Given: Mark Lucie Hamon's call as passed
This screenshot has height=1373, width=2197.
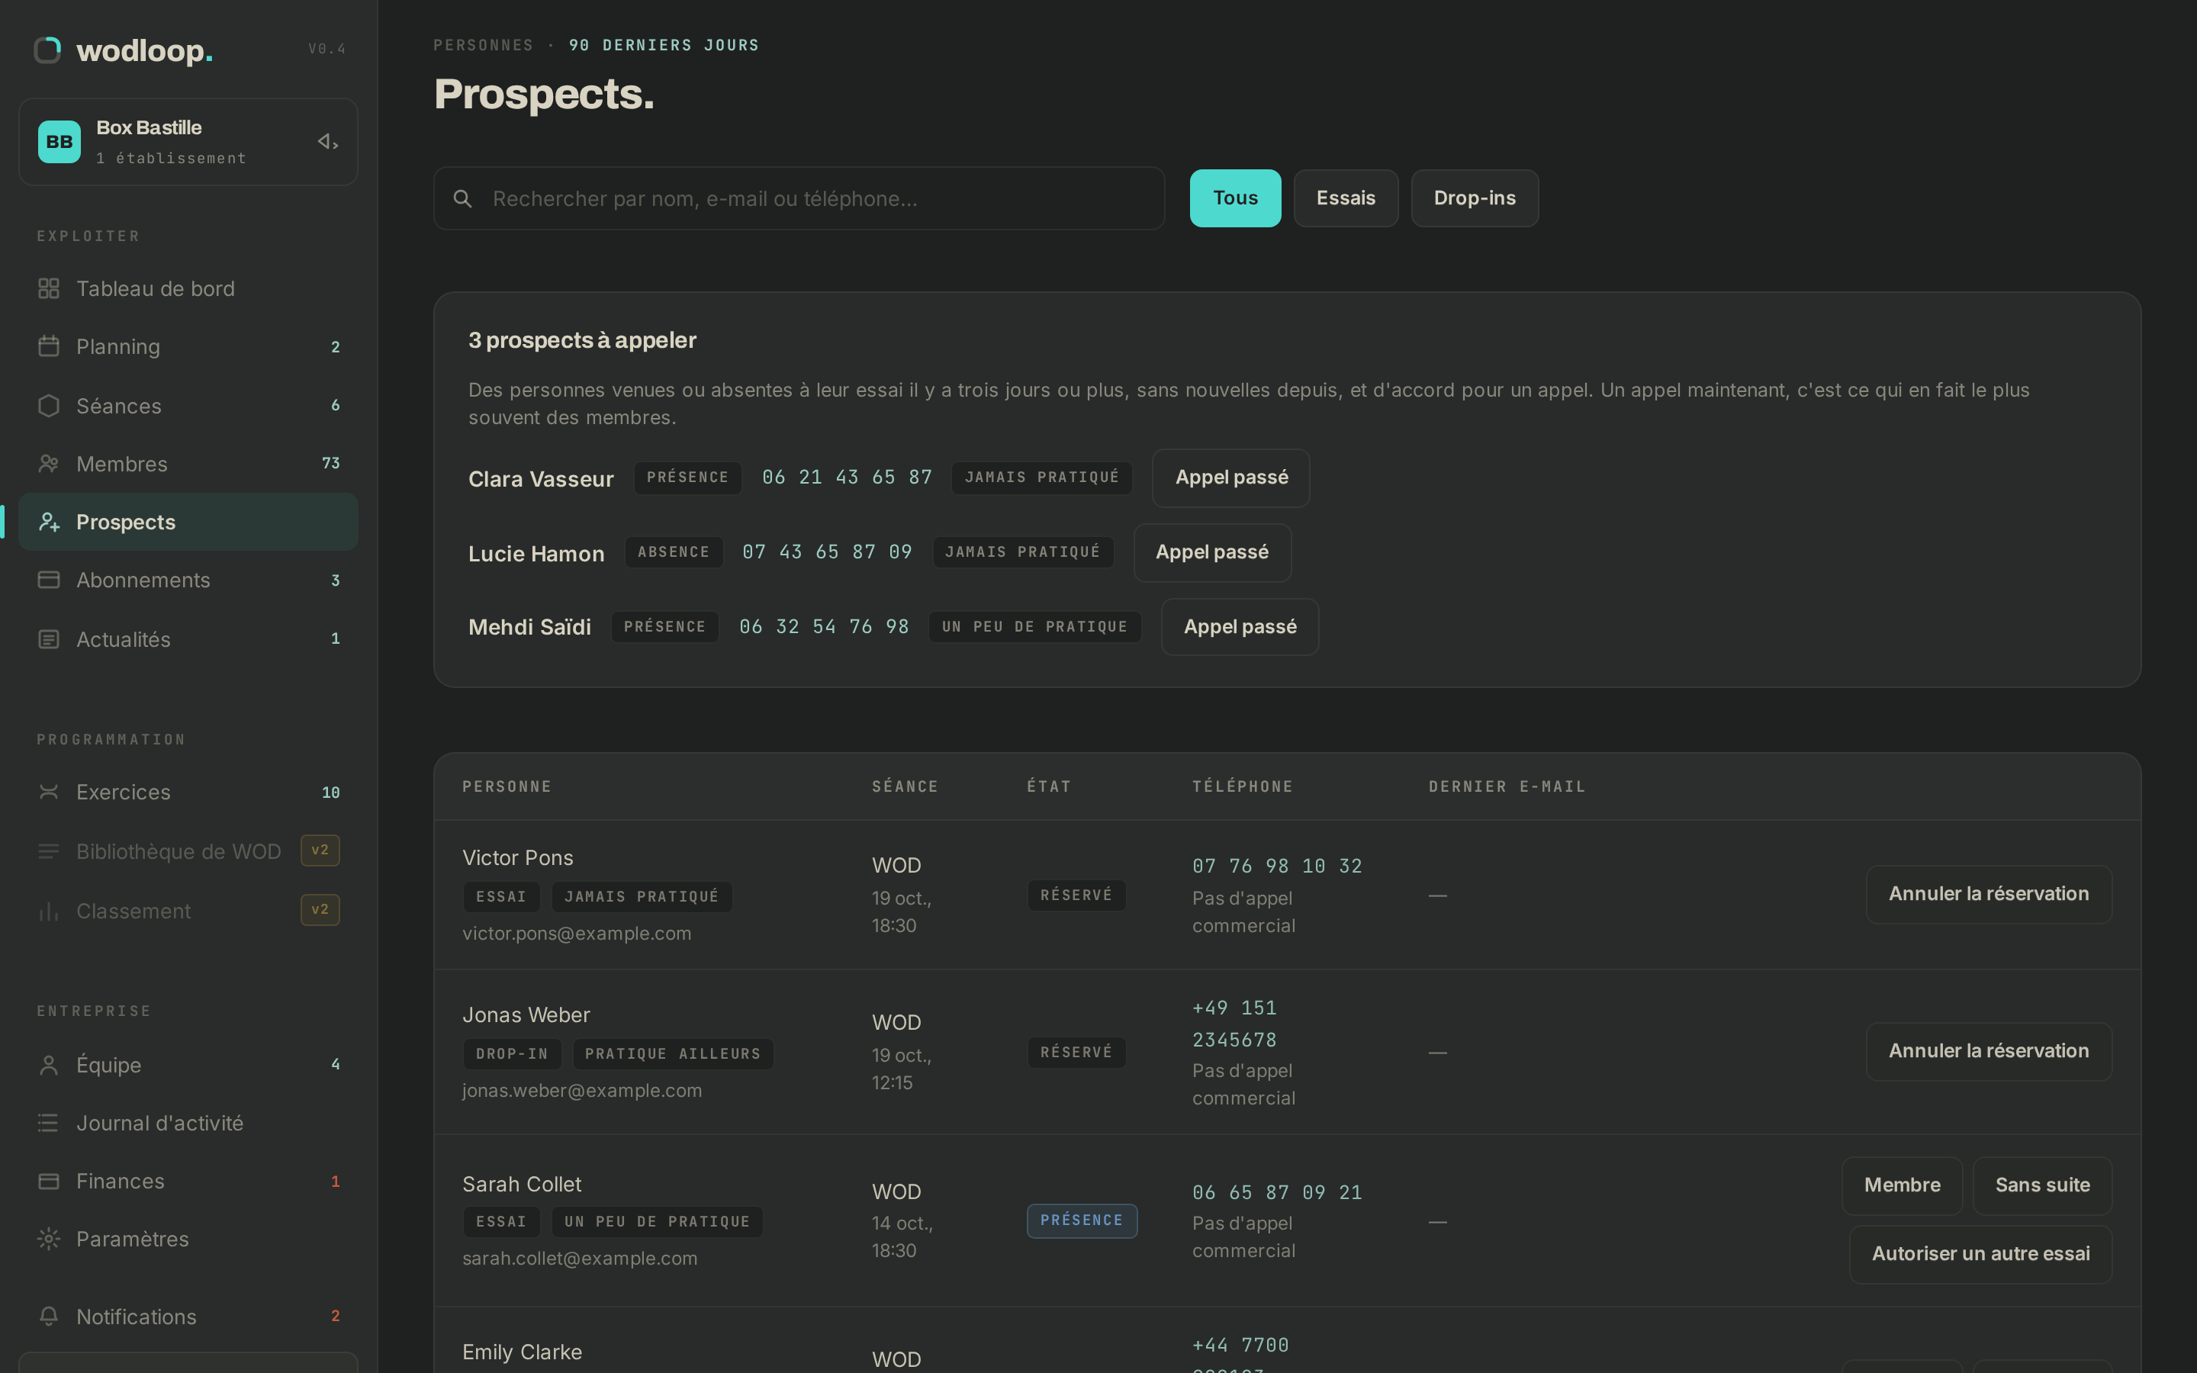Looking at the screenshot, I should point(1212,552).
